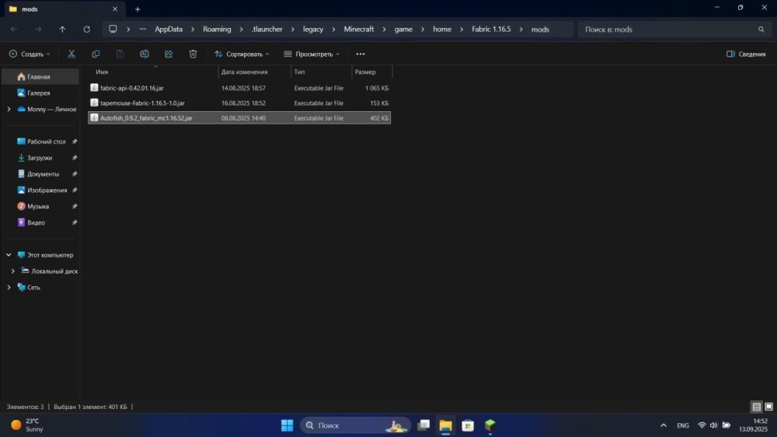The height and width of the screenshot is (437, 777).
Task: Collapse the Этот компьютер node
Action: pyautogui.click(x=9, y=255)
